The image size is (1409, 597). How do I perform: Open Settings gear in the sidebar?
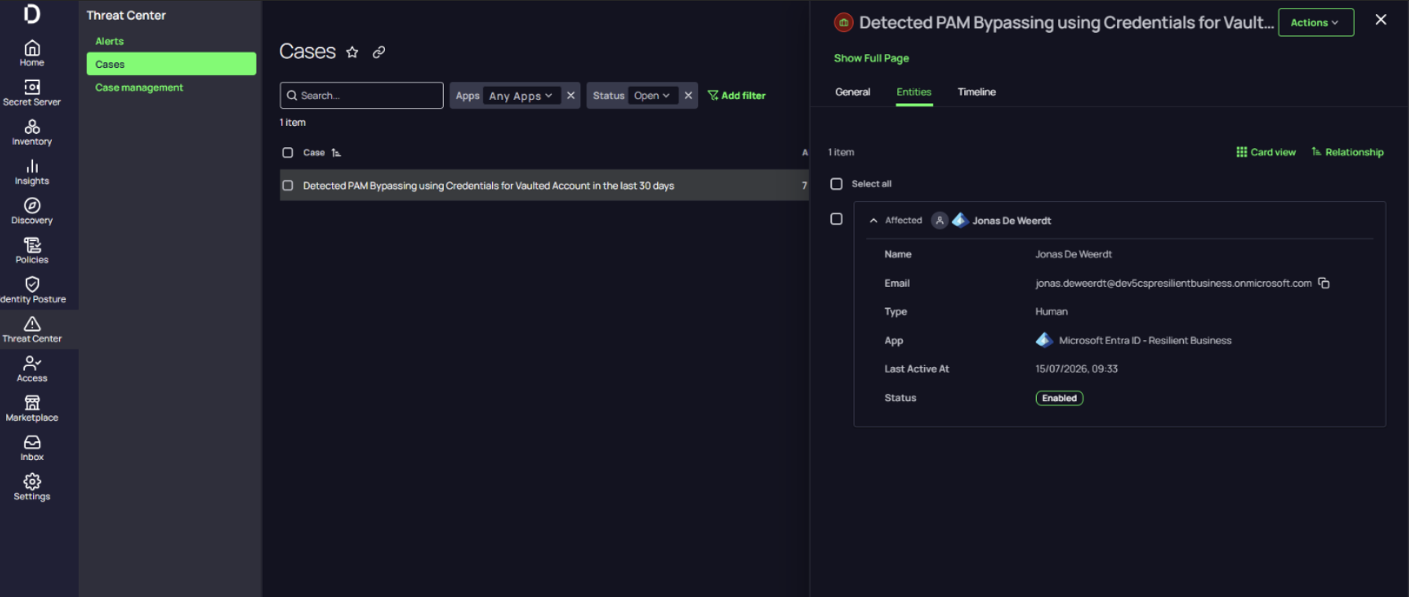tap(31, 487)
